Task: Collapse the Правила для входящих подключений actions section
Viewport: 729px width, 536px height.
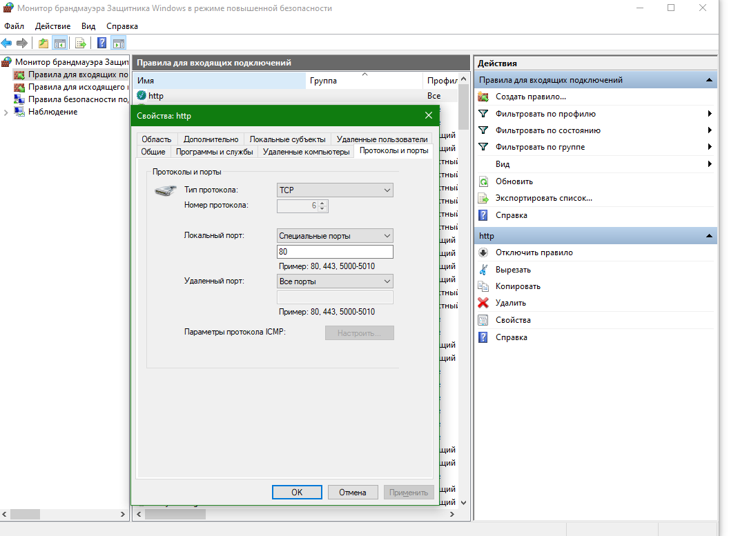Action: [709, 80]
